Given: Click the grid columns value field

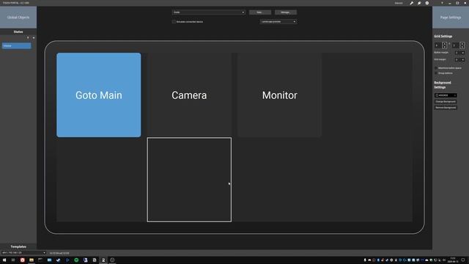Looking at the screenshot, I should point(438,45).
